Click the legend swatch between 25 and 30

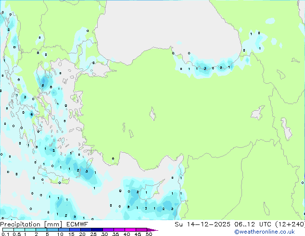[97, 230]
